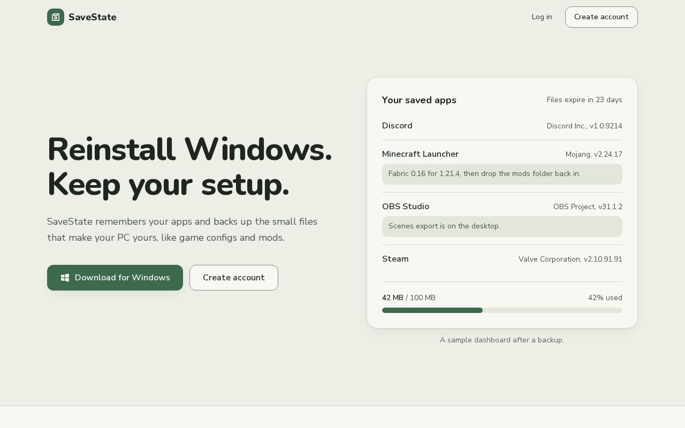This screenshot has width=685, height=428.
Task: Click the SaveState brand name
Action: [x=93, y=17]
